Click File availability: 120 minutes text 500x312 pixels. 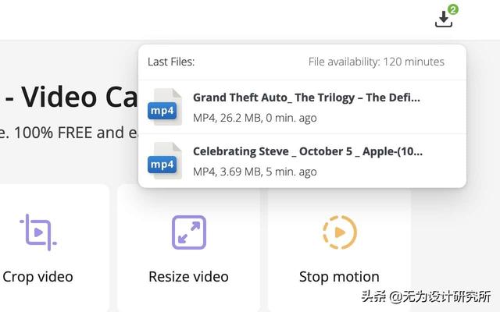[x=377, y=62]
